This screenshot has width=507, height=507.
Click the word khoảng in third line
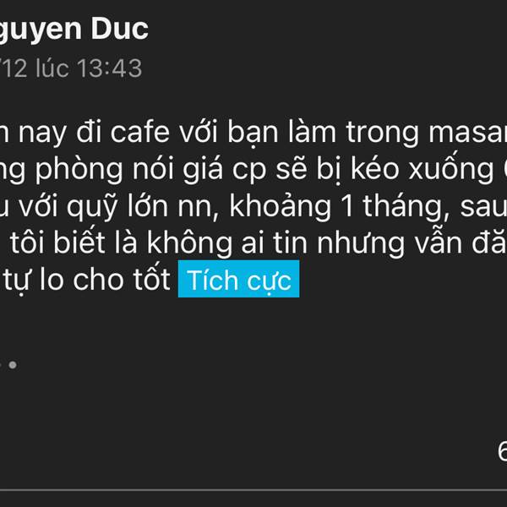281,207
